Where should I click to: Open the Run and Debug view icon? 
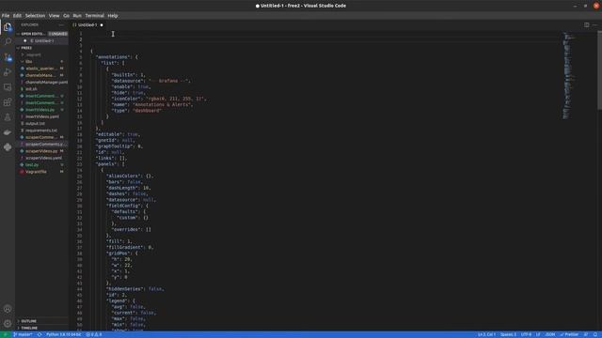point(8,72)
